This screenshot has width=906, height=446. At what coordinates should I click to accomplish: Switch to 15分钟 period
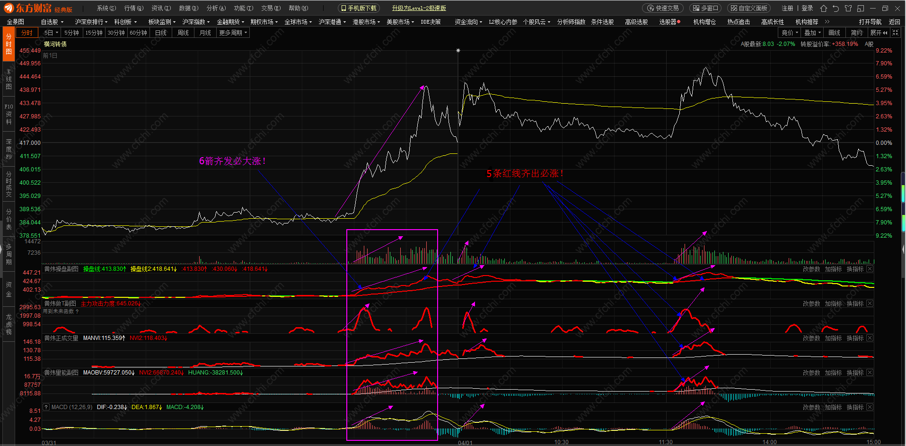coord(94,33)
